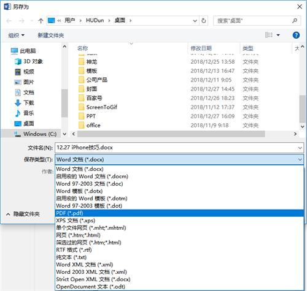Viewport: 307px width, 291px height.
Task: Choose Word 2003 XML 文档 (*.xml)
Action: pos(179,272)
